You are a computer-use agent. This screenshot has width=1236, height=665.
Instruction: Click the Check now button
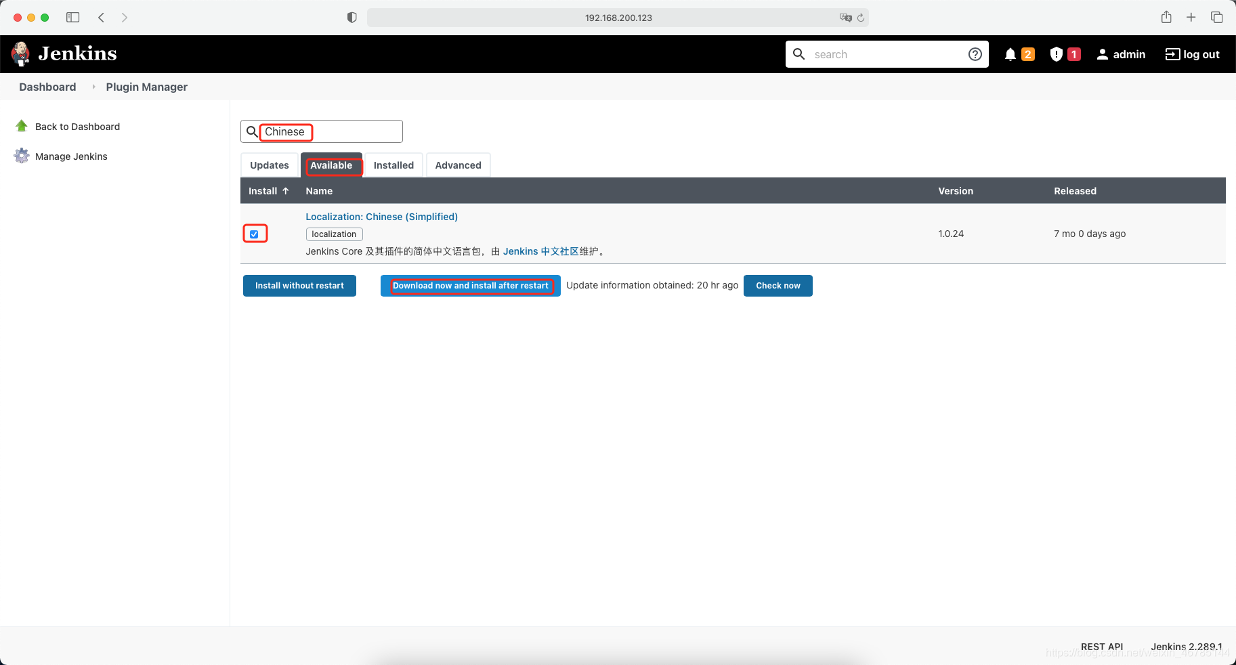click(x=777, y=286)
